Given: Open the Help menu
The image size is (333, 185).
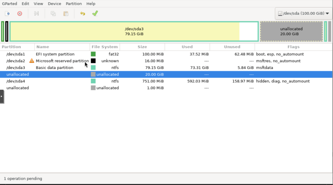Looking at the screenshot, I should click(x=91, y=4).
